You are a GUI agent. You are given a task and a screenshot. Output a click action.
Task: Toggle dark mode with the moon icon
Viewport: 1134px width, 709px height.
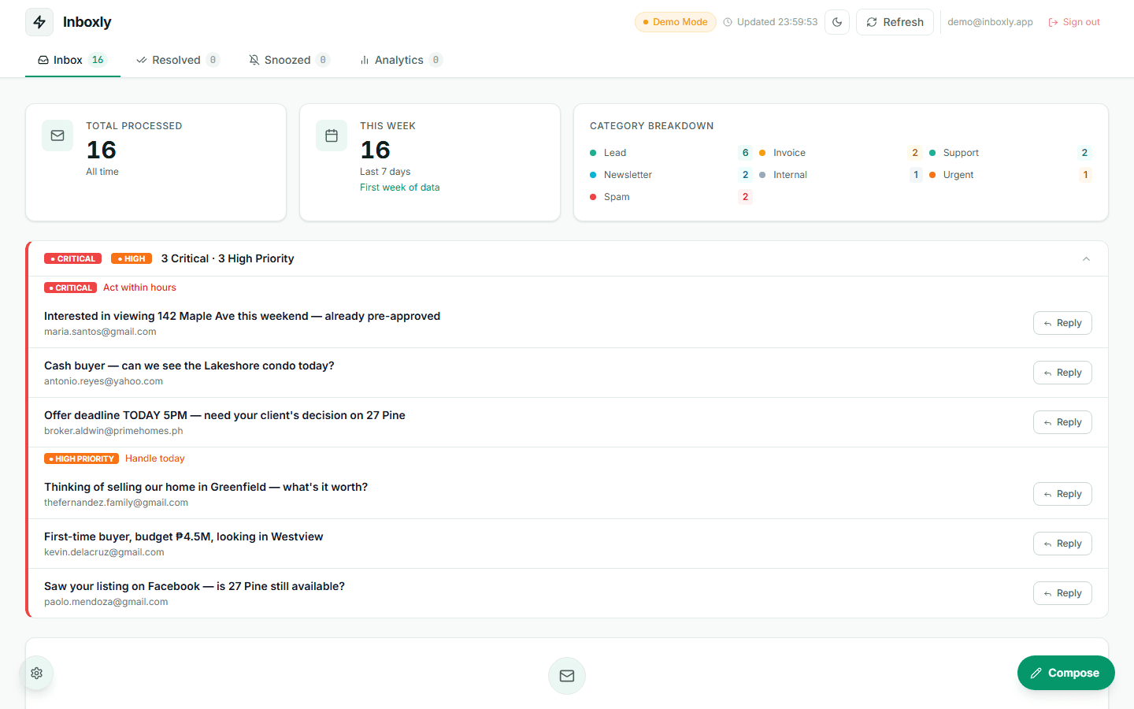[x=837, y=22]
